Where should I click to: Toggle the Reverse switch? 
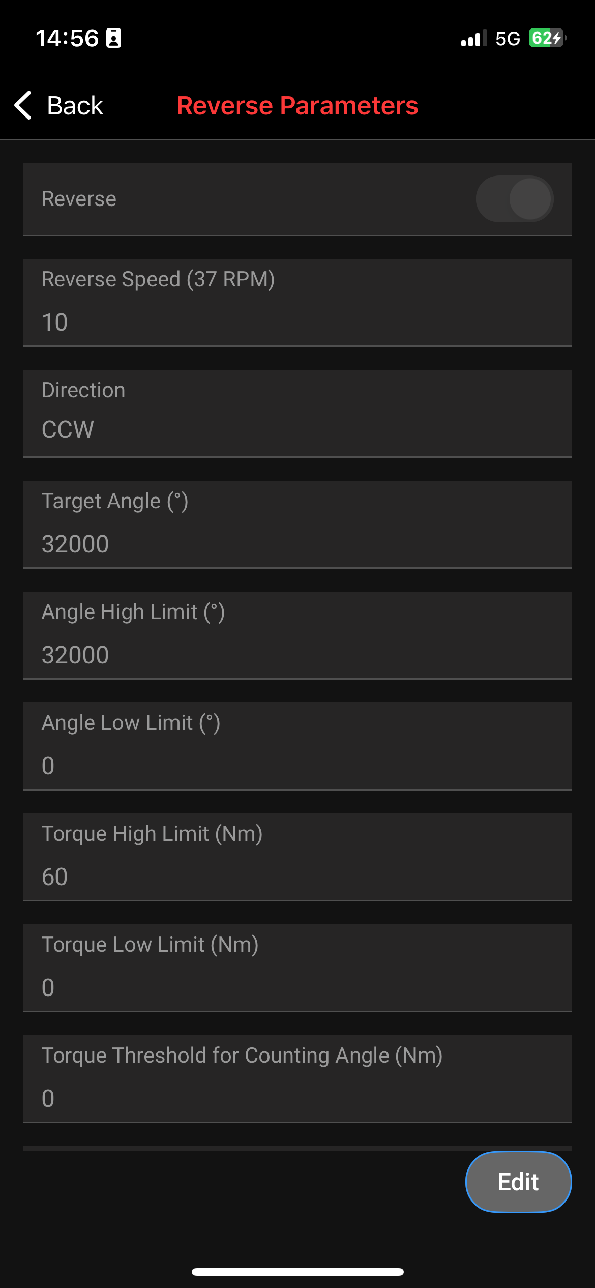(x=514, y=199)
